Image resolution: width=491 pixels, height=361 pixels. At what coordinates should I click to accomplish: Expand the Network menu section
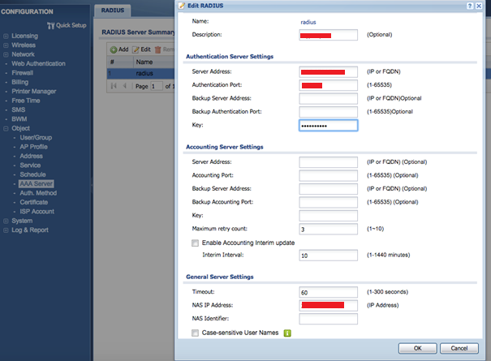[6, 54]
